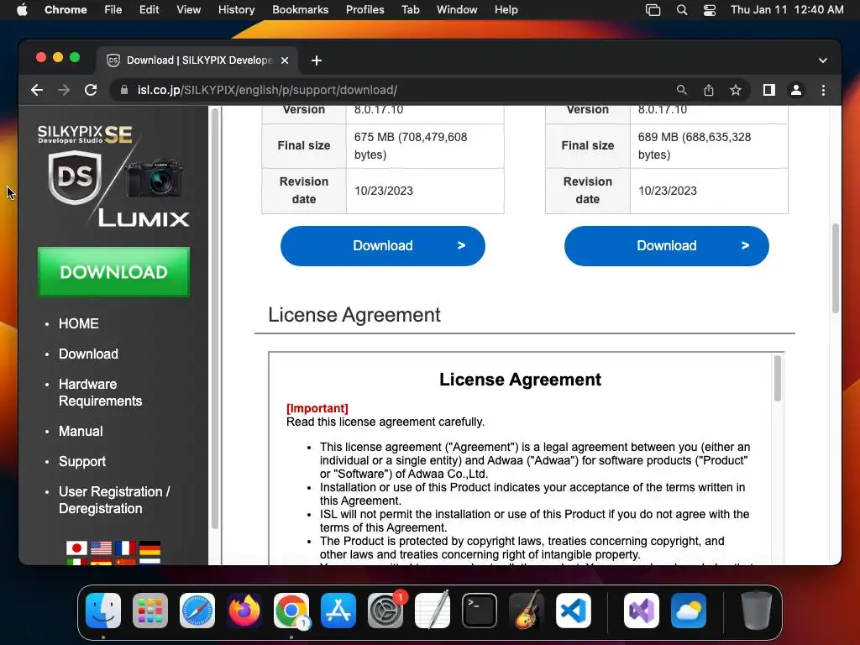This screenshot has width=860, height=645.
Task: Open Safari from the Dock
Action: pyautogui.click(x=197, y=611)
